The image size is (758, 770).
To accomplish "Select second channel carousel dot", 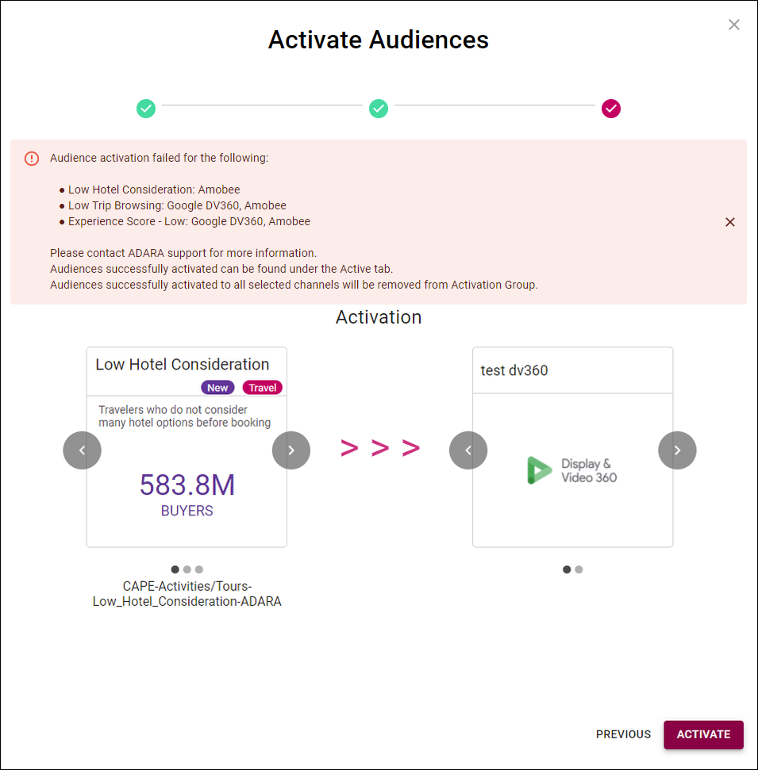I will [579, 569].
